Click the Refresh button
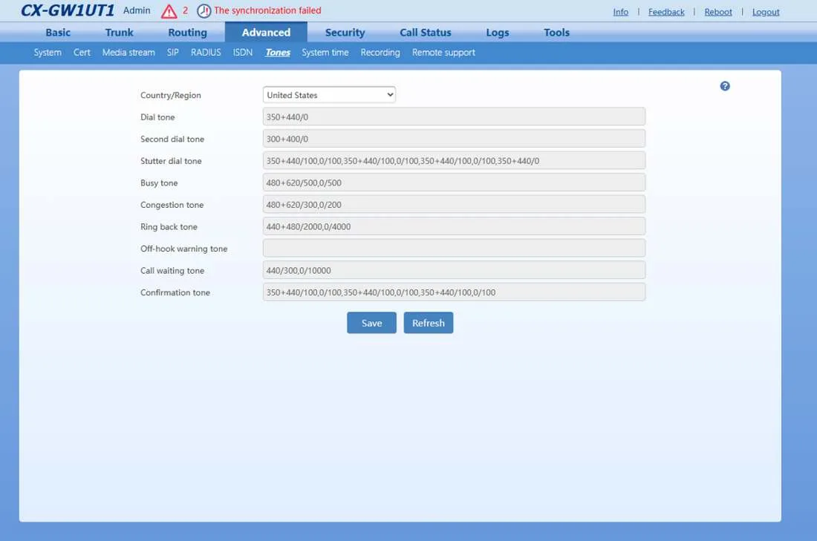Image resolution: width=817 pixels, height=541 pixels. [429, 323]
